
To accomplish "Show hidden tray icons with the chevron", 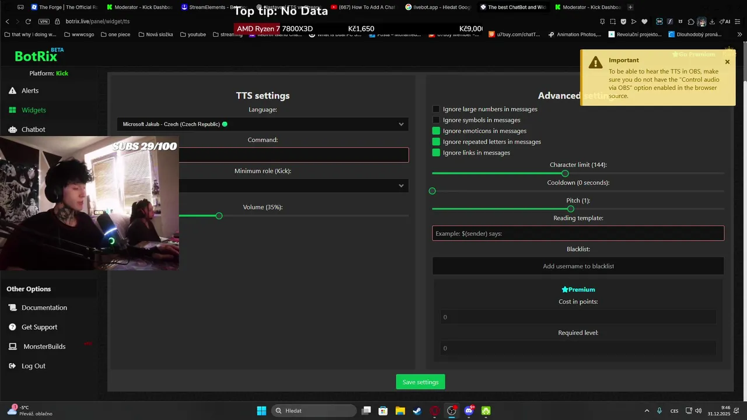I will [x=647, y=411].
